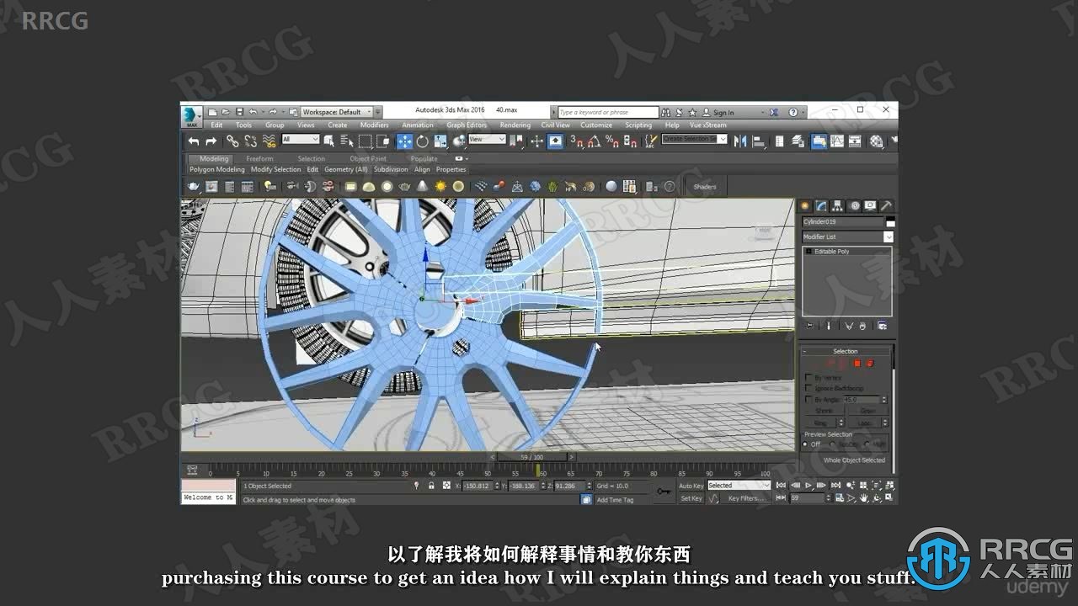Open Material Editor icon in toolbar

coord(877,141)
